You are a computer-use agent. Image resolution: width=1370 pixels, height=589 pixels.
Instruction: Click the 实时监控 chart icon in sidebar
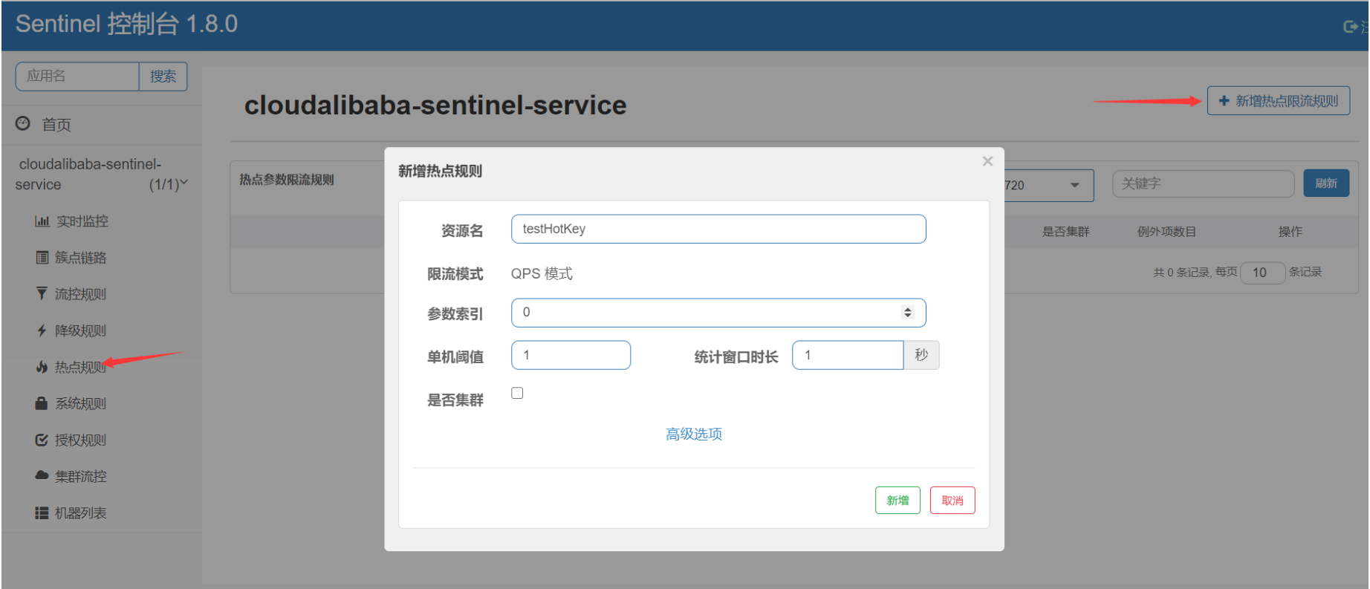(x=42, y=221)
